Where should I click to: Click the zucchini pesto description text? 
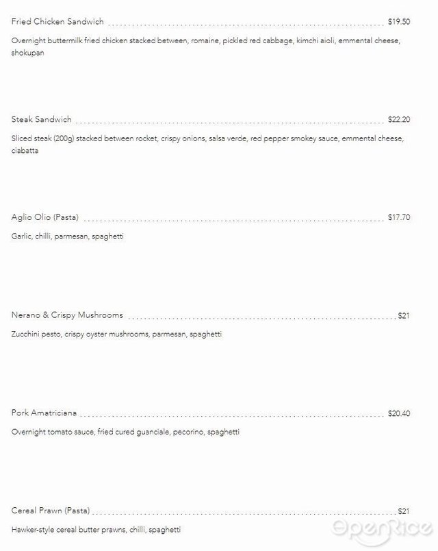click(116, 334)
